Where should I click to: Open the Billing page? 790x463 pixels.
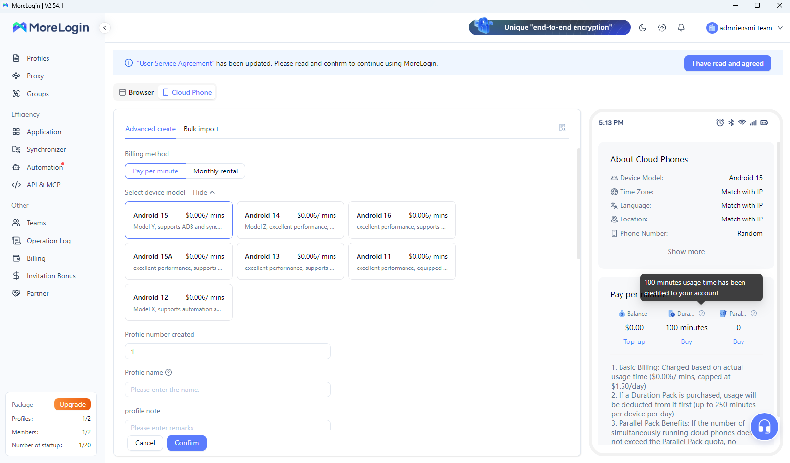point(36,258)
